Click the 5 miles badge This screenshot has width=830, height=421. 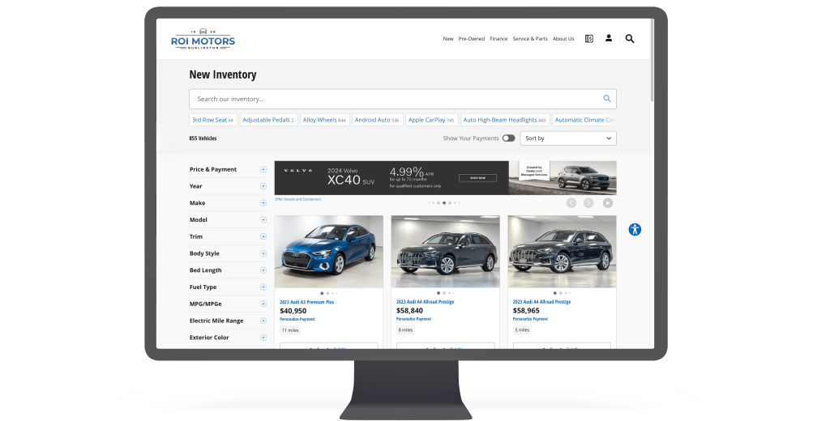pos(522,330)
